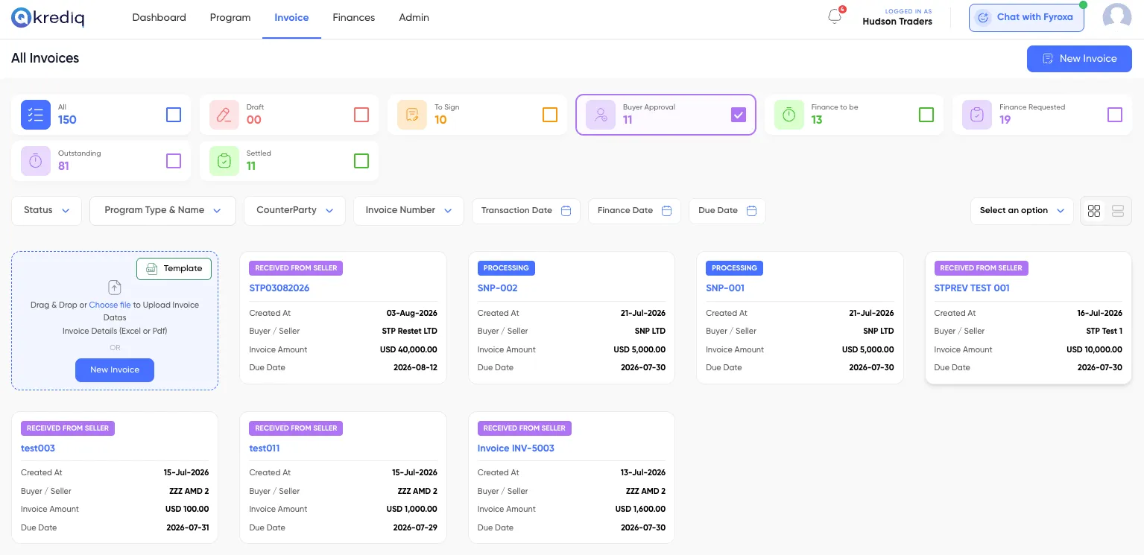Check the Settled filter checkbox
This screenshot has height=555, width=1144.
click(x=361, y=161)
